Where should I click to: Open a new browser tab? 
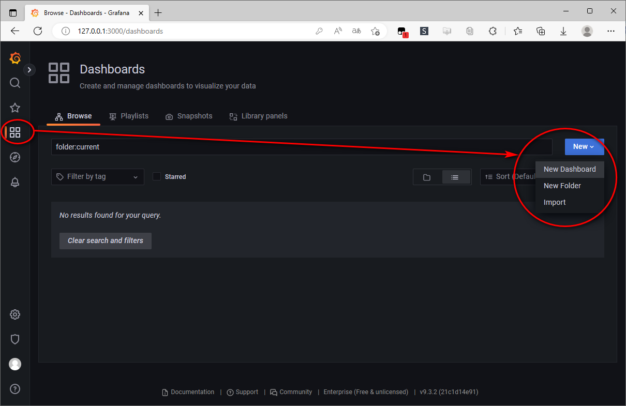(158, 12)
